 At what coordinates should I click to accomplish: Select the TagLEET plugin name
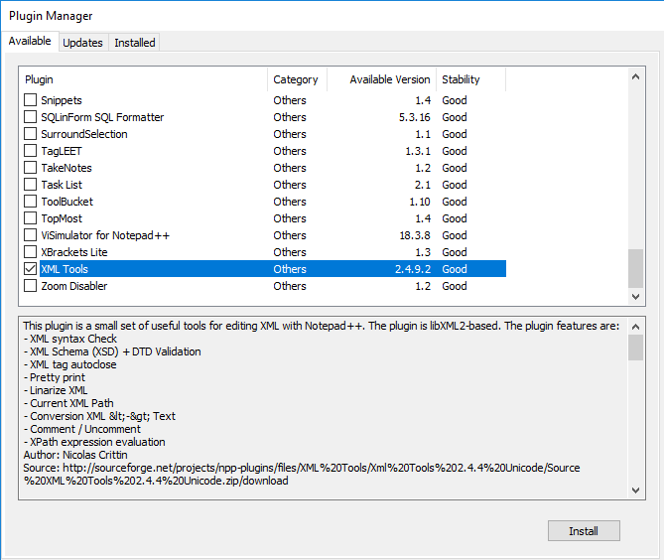pos(62,151)
